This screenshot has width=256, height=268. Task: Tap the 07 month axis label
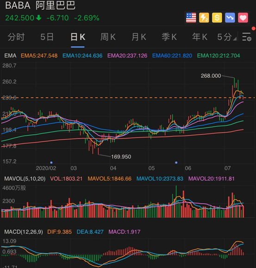coord(227,168)
